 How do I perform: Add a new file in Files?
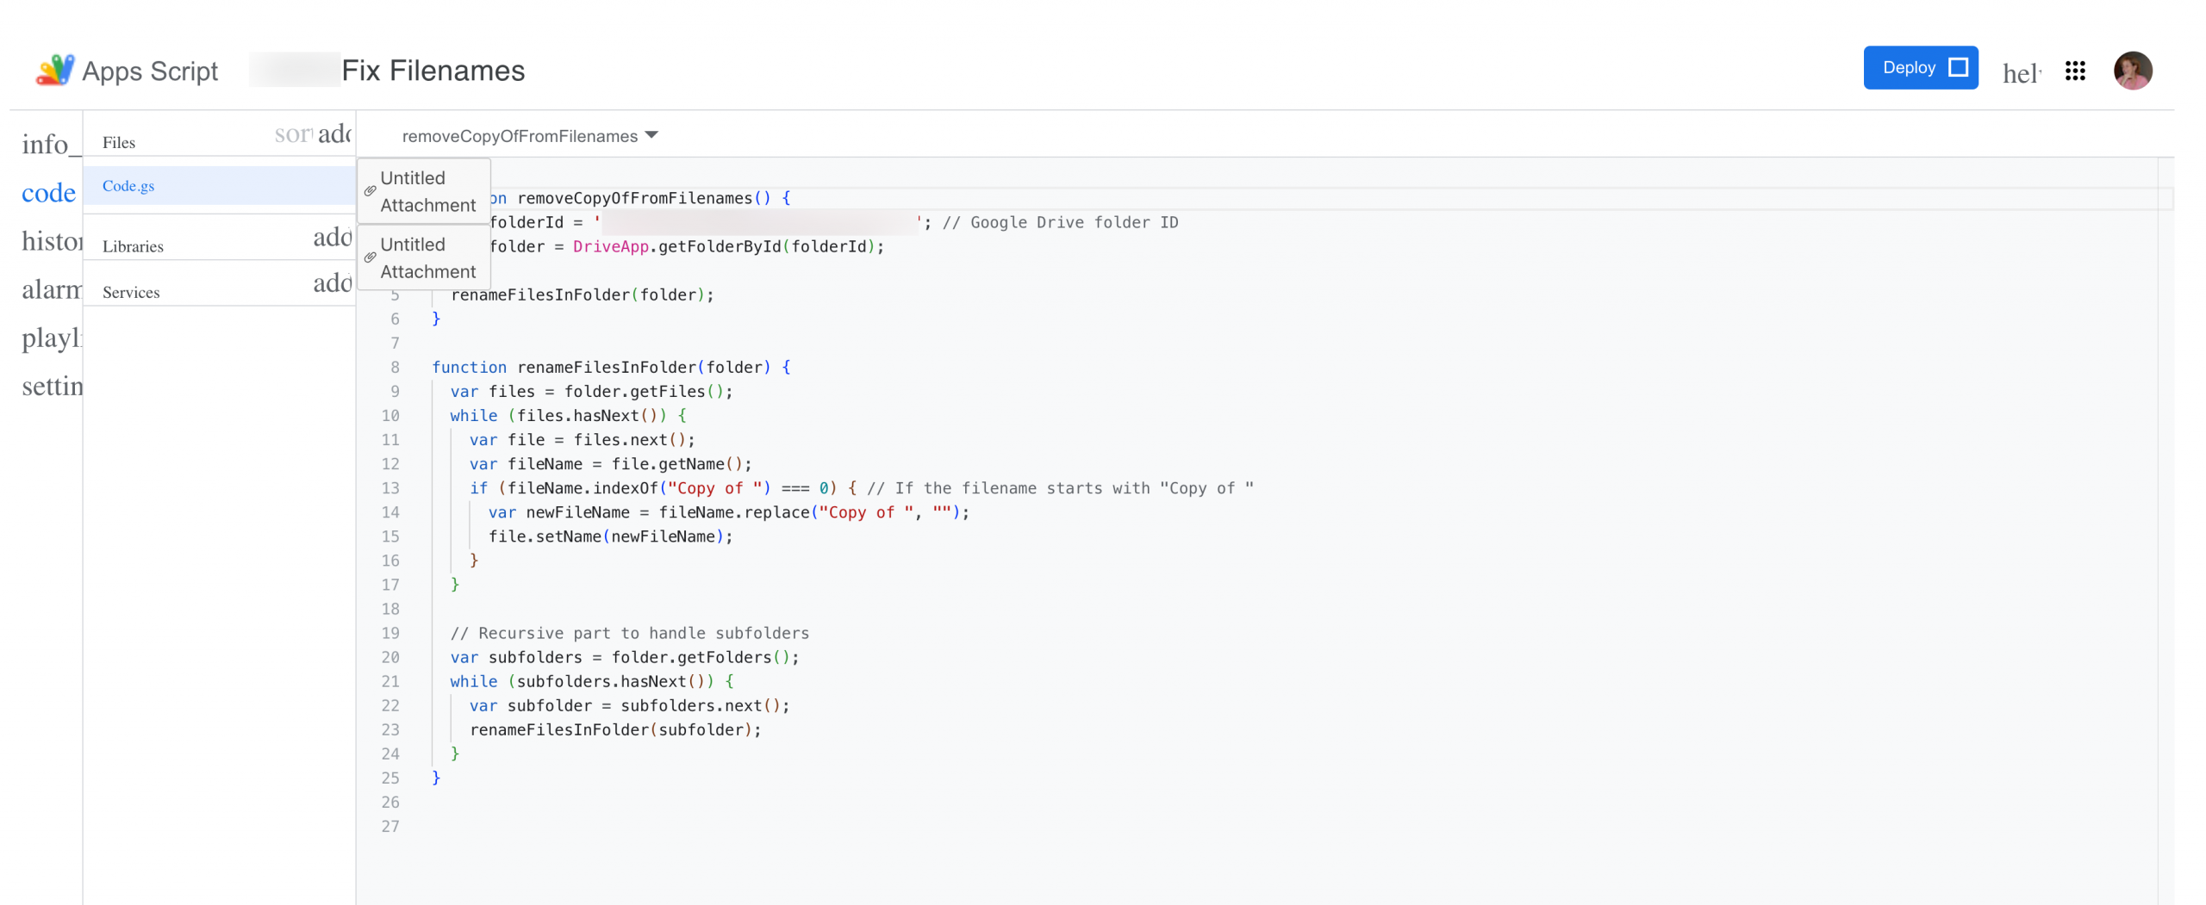point(334,134)
